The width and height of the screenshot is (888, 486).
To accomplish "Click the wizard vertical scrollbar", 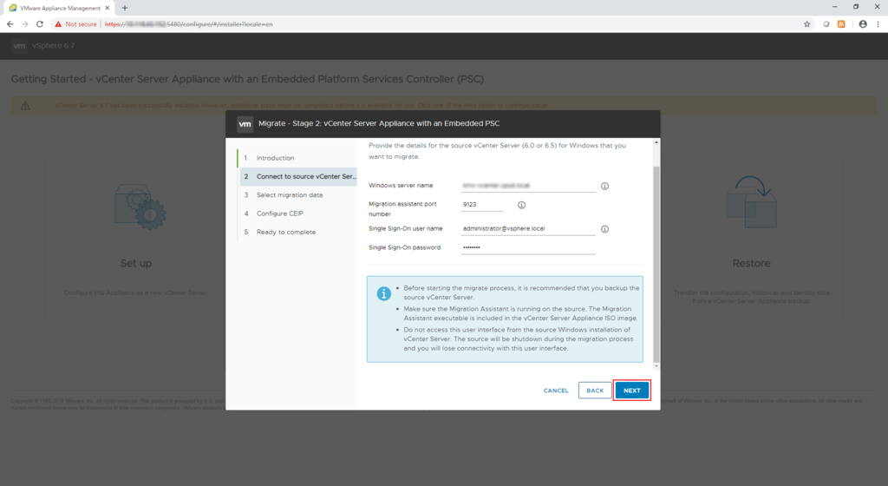I will tap(656, 264).
